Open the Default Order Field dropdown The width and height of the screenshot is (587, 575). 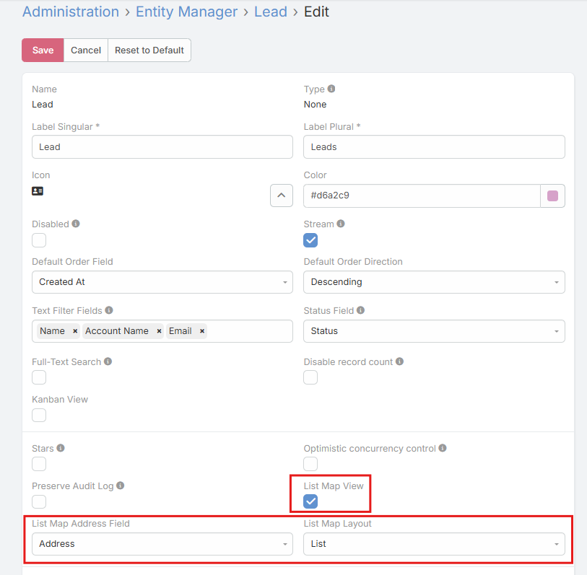coord(162,282)
